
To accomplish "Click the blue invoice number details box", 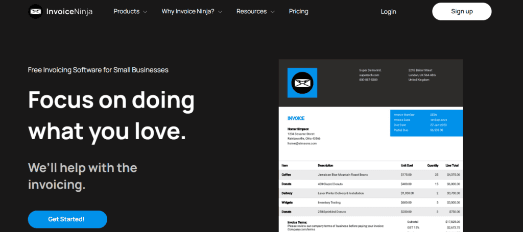I will click(x=426, y=123).
